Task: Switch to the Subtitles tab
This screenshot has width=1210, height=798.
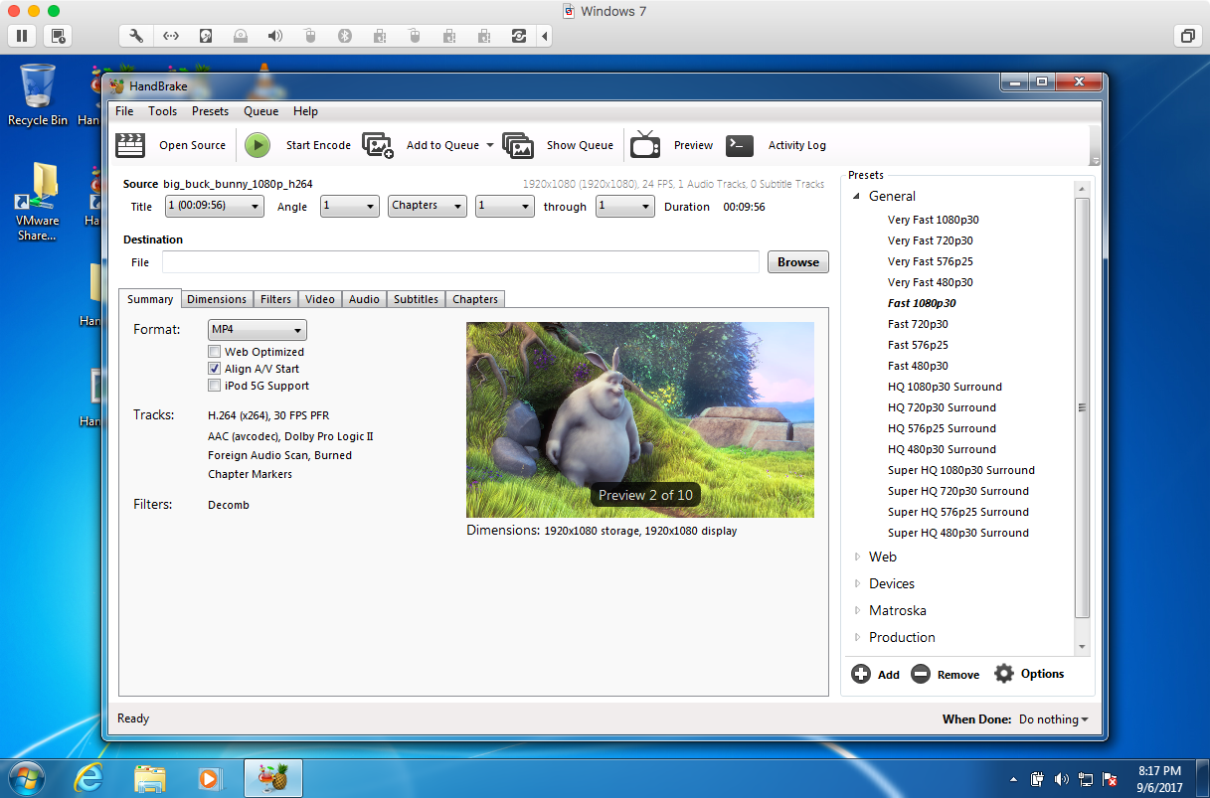Action: pyautogui.click(x=416, y=299)
